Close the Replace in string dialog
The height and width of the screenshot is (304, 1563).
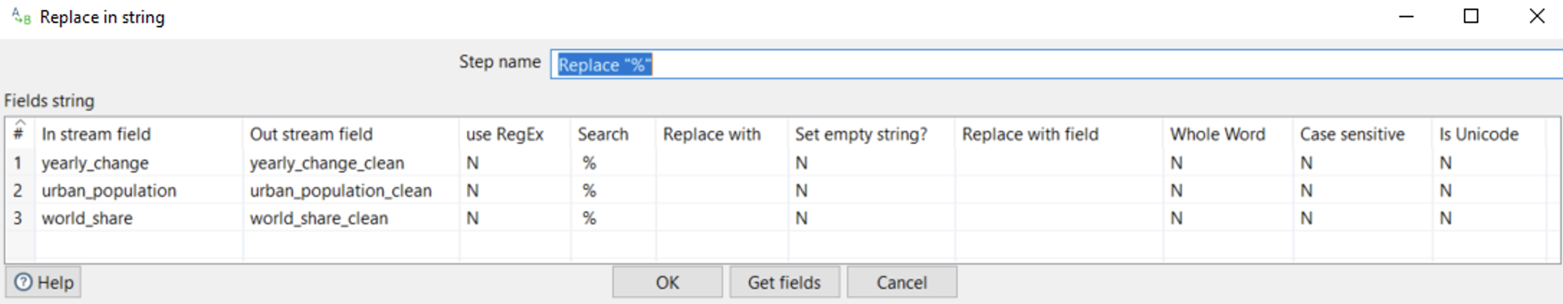tap(1536, 16)
